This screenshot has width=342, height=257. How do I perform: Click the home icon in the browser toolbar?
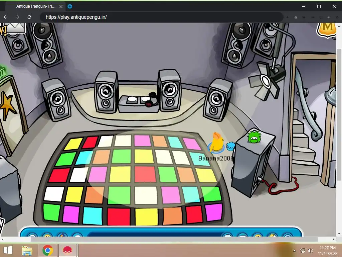(x=296, y=17)
